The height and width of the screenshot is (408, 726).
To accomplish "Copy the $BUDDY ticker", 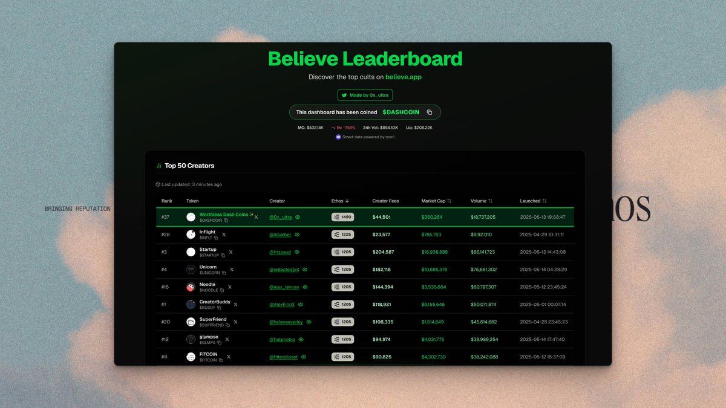I will click(219, 308).
